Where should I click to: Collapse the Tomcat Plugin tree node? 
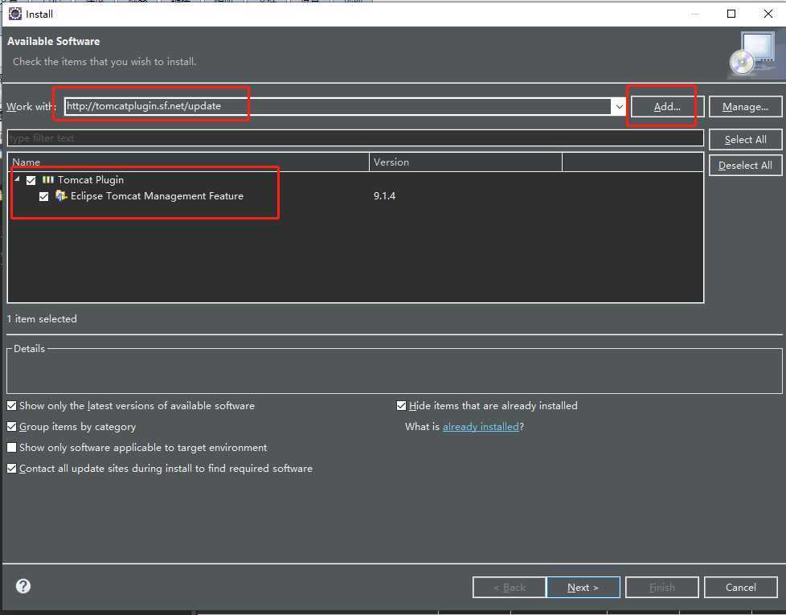[x=17, y=179]
